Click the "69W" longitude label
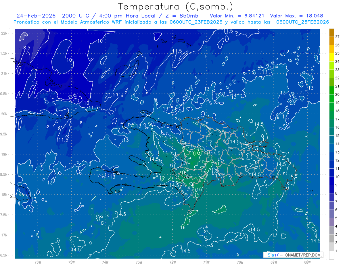Viewport: 345px width, 266px height. (274, 262)
